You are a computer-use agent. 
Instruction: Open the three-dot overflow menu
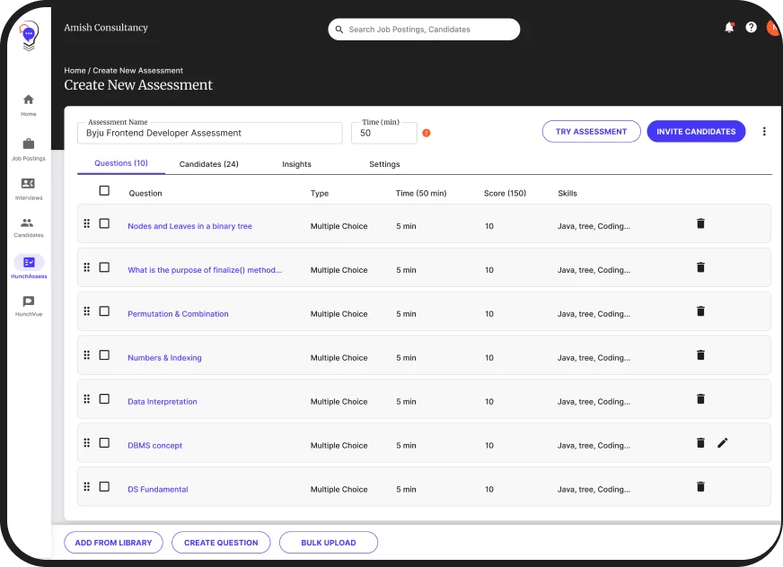[764, 131]
